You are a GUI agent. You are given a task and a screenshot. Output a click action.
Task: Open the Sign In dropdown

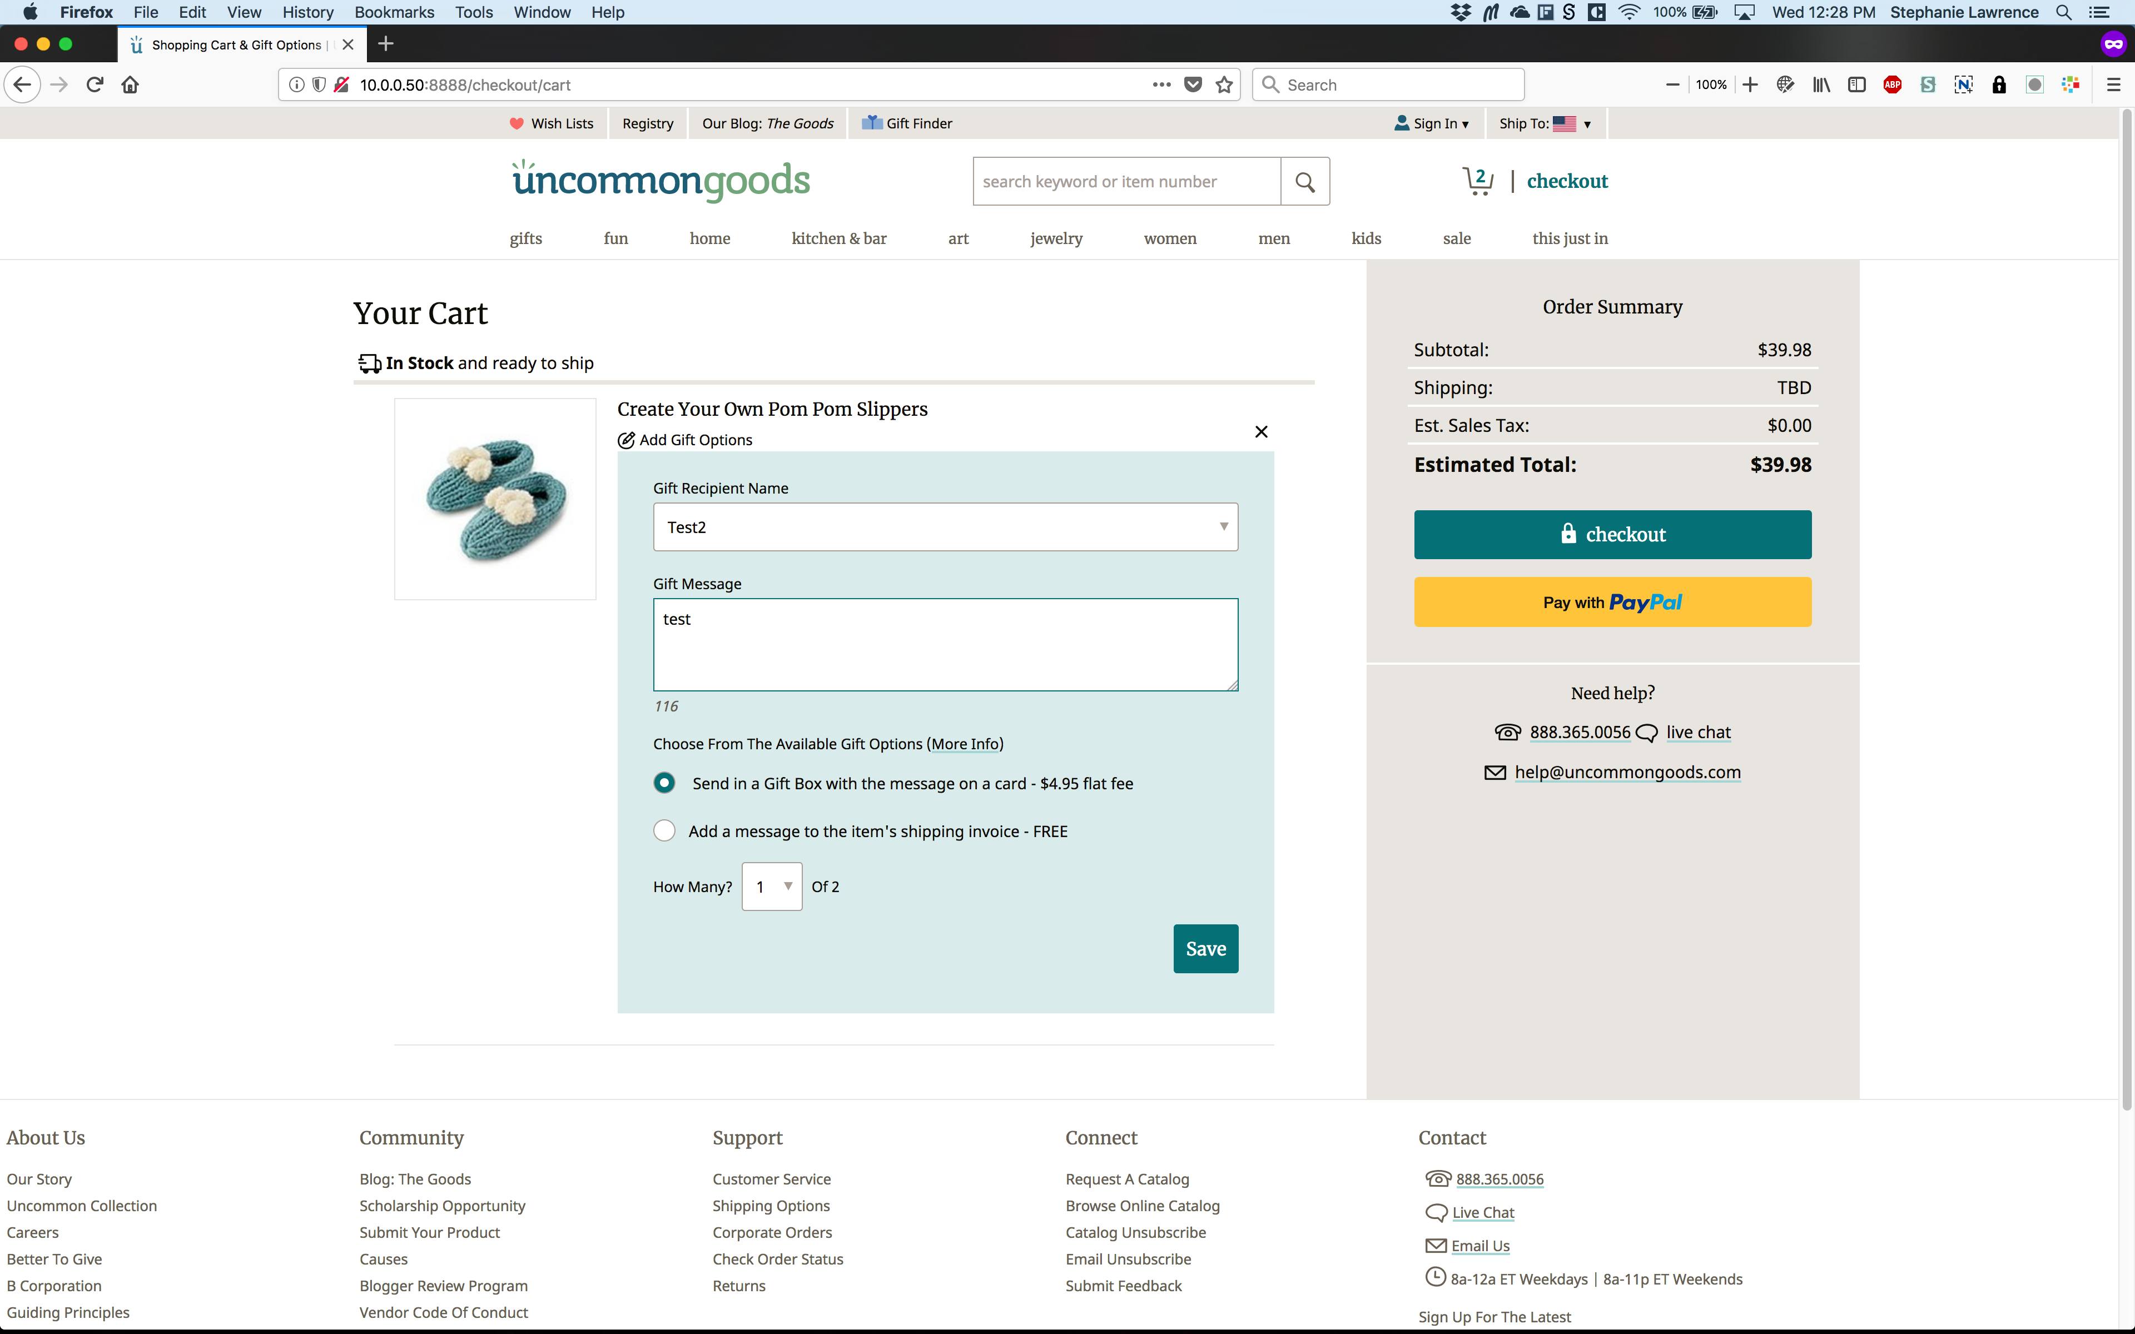pyautogui.click(x=1431, y=123)
